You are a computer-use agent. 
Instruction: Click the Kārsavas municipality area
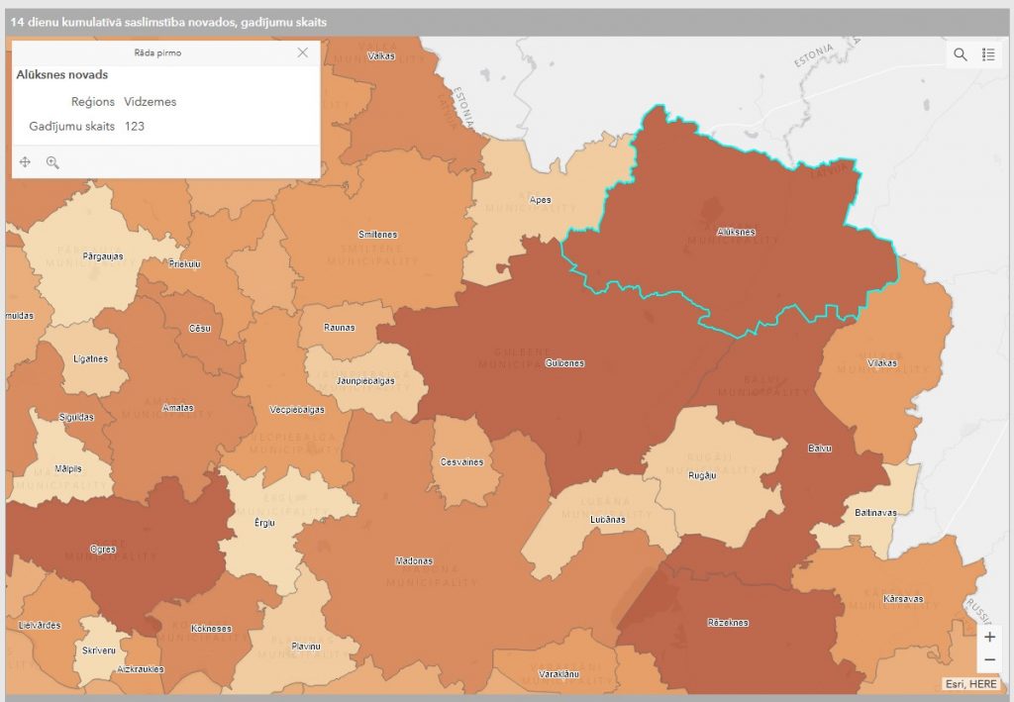(x=901, y=599)
